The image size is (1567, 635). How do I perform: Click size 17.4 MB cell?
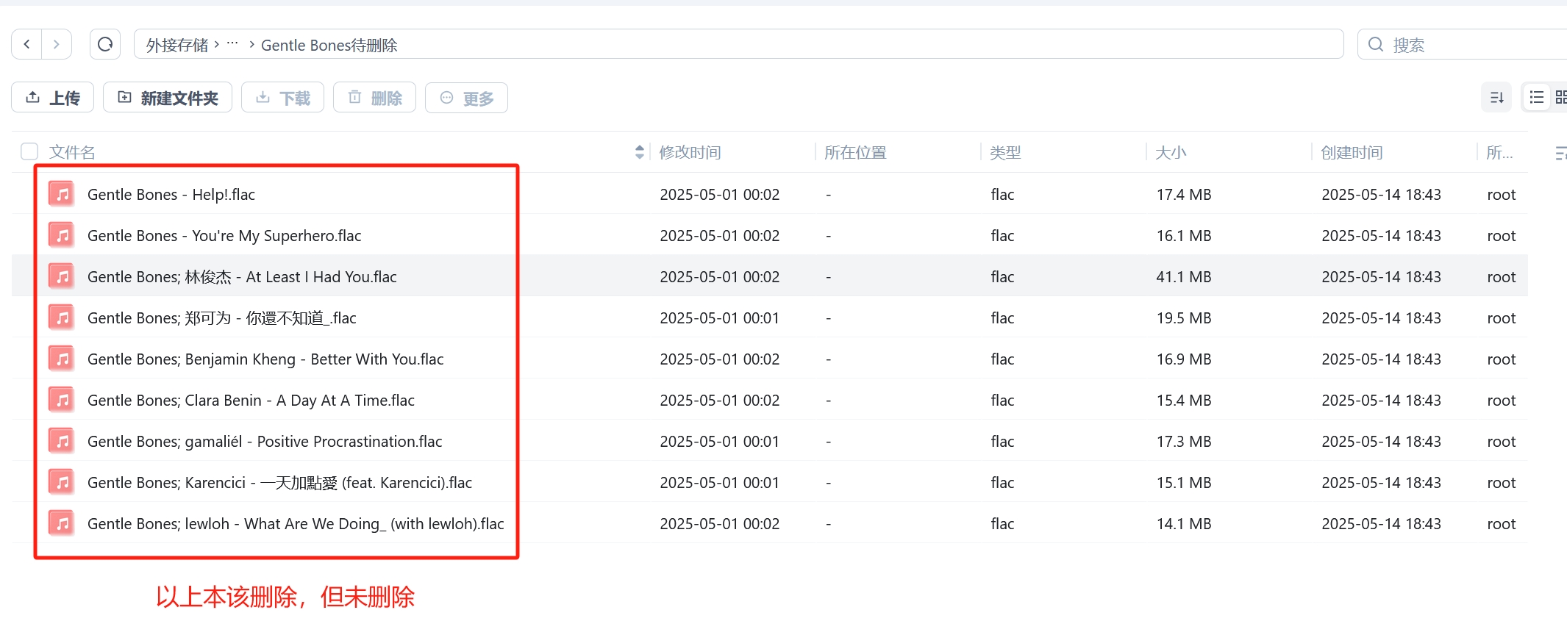click(1184, 194)
